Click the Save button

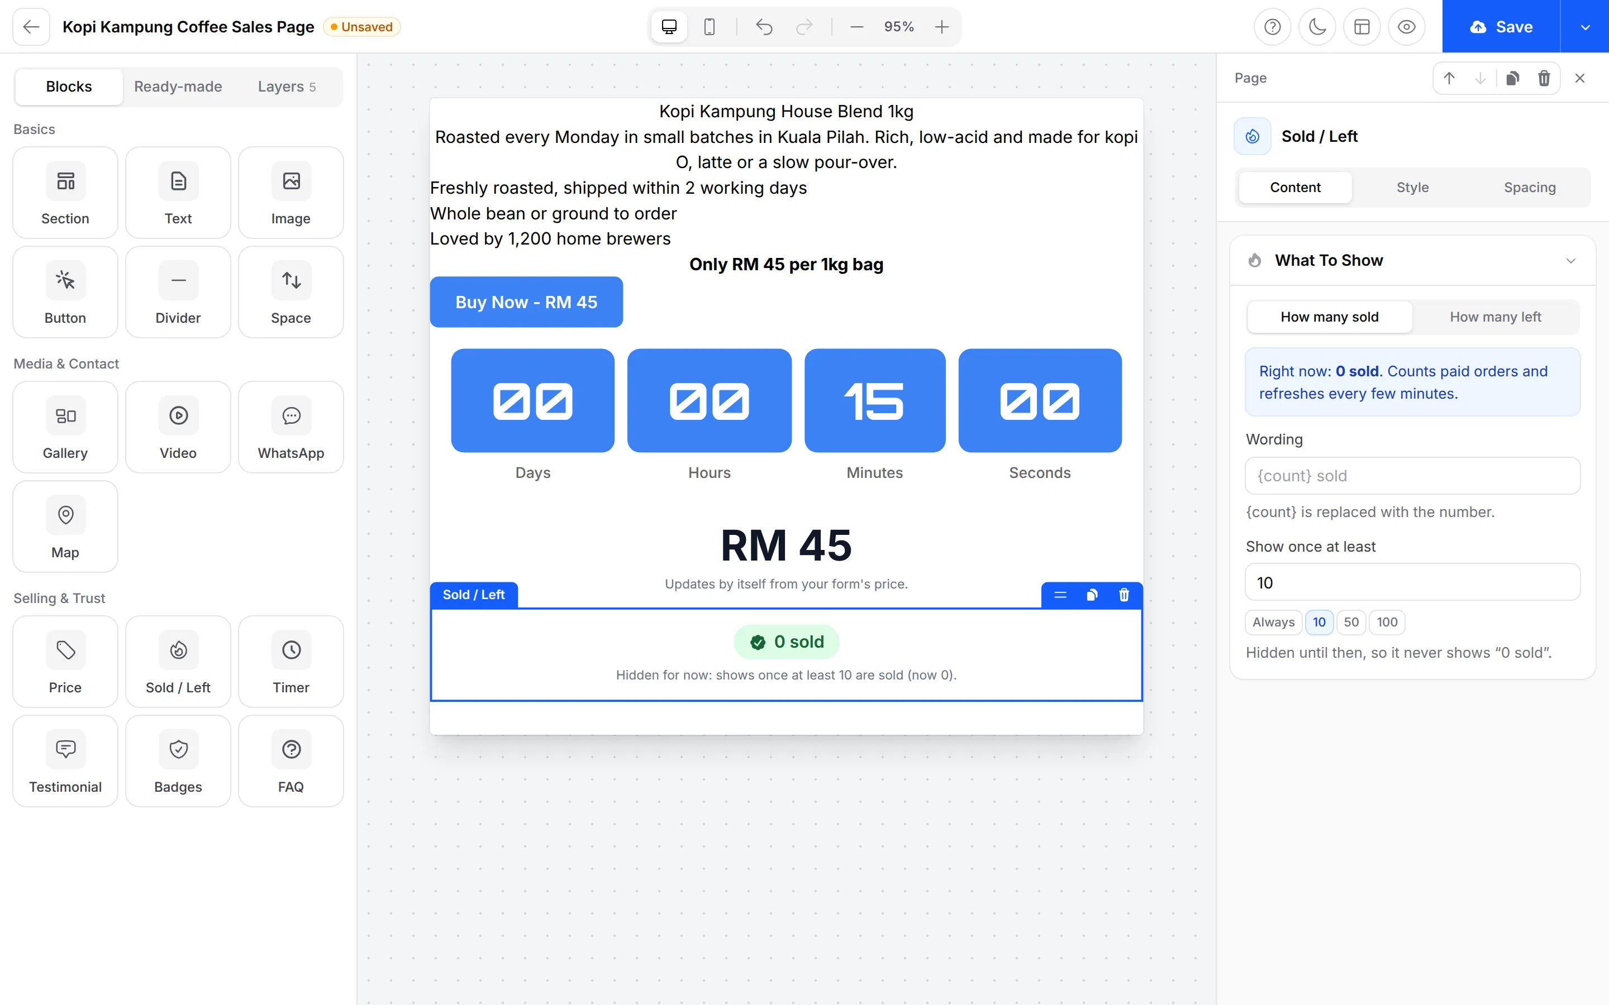tap(1501, 27)
